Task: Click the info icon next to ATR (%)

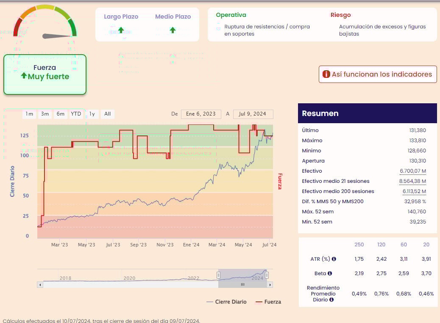Action: point(334,259)
